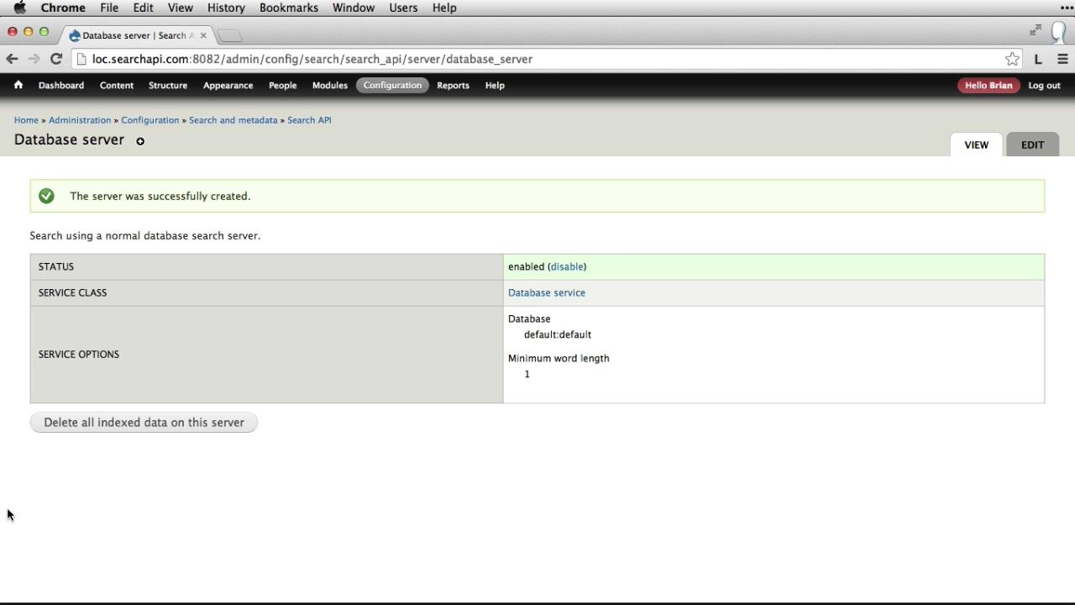This screenshot has width=1075, height=605.
Task: Open the Chrome application menu
Action: (63, 8)
